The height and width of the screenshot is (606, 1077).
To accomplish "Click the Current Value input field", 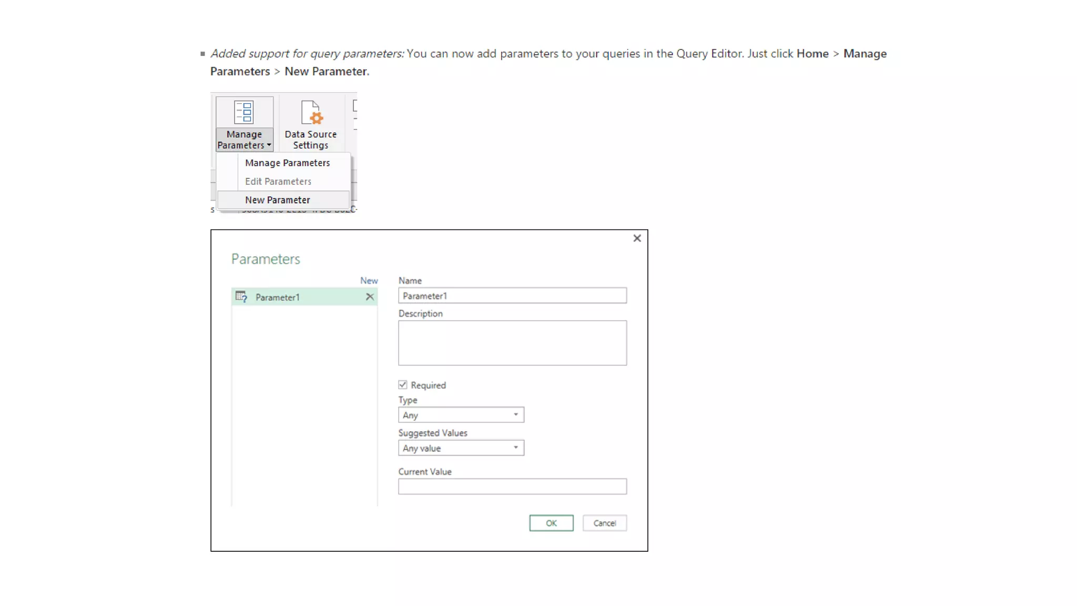I will click(512, 487).
